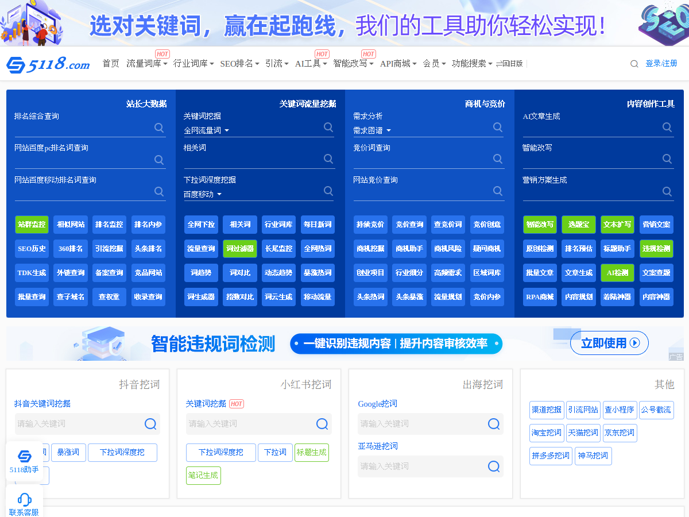Click search icon in 抖音关键词挖掘 box
Screen dimensions: 689x517
[150, 424]
